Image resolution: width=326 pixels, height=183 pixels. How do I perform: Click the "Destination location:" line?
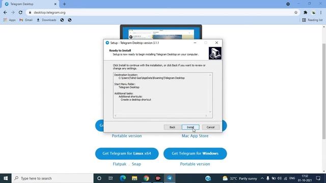click(126, 75)
